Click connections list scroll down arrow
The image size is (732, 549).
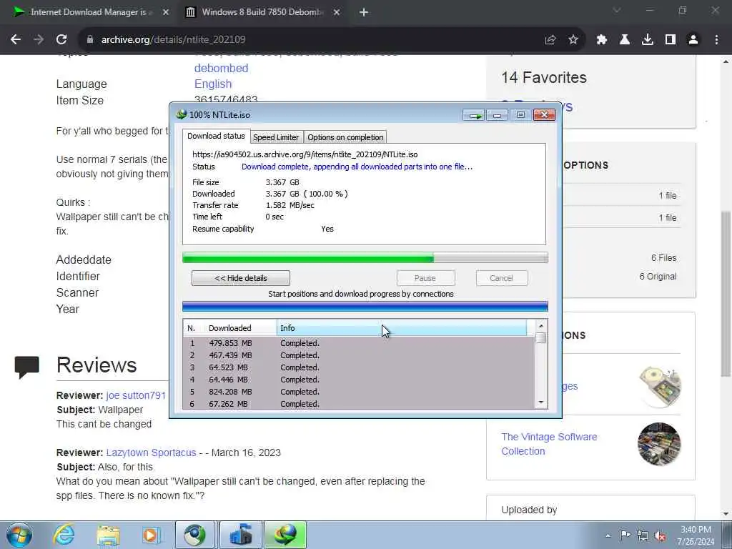[x=541, y=402]
